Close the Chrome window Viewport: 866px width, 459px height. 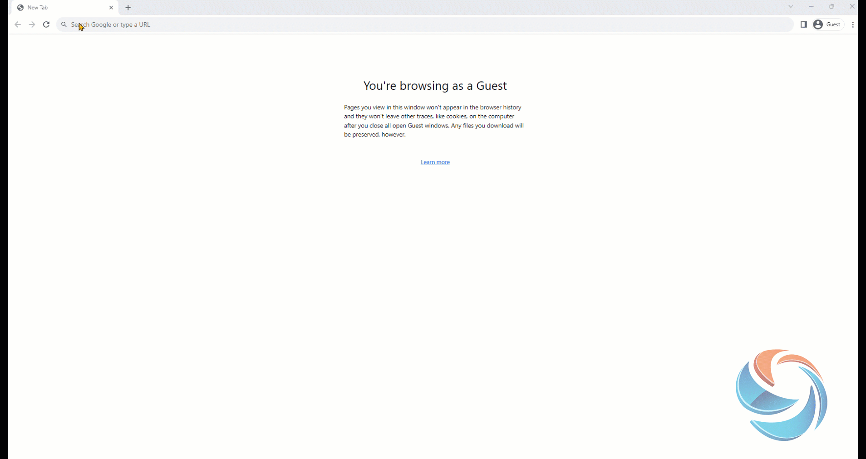point(852,6)
